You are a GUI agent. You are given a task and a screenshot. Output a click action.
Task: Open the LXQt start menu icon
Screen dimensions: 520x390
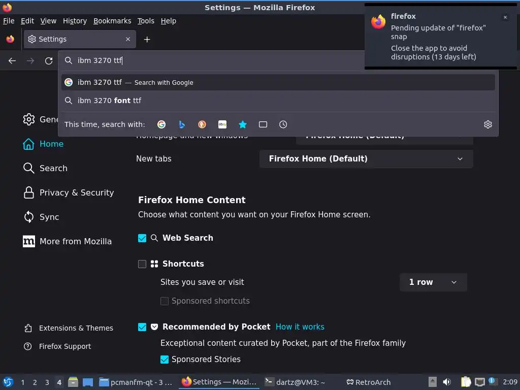click(x=8, y=382)
